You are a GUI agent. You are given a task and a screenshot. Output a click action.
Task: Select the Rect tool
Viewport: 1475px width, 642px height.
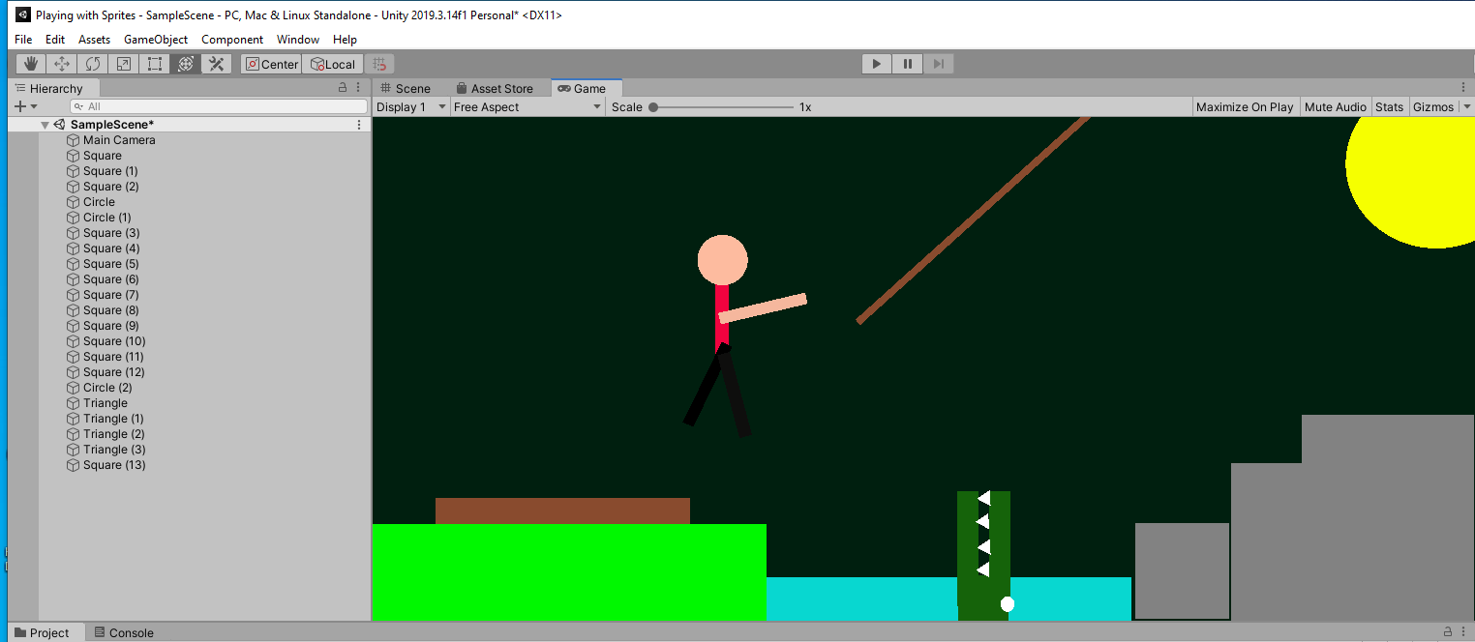155,64
